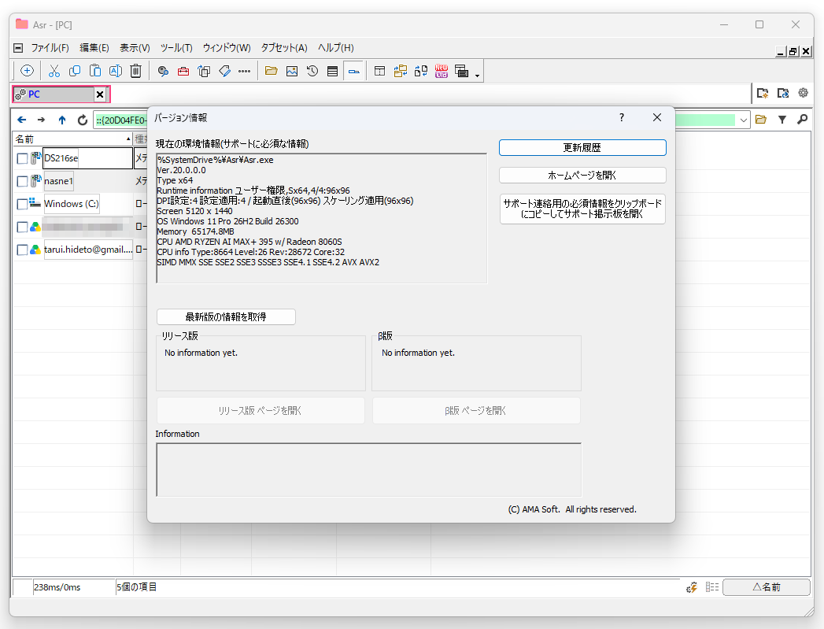Click the new item plus-circle icon

[x=27, y=71]
